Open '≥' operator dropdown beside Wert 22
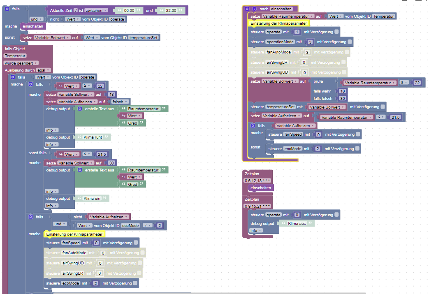Image resolution: width=429 pixels, height=294 pixels. pos(87,86)
